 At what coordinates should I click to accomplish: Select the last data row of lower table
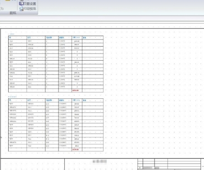56,146
